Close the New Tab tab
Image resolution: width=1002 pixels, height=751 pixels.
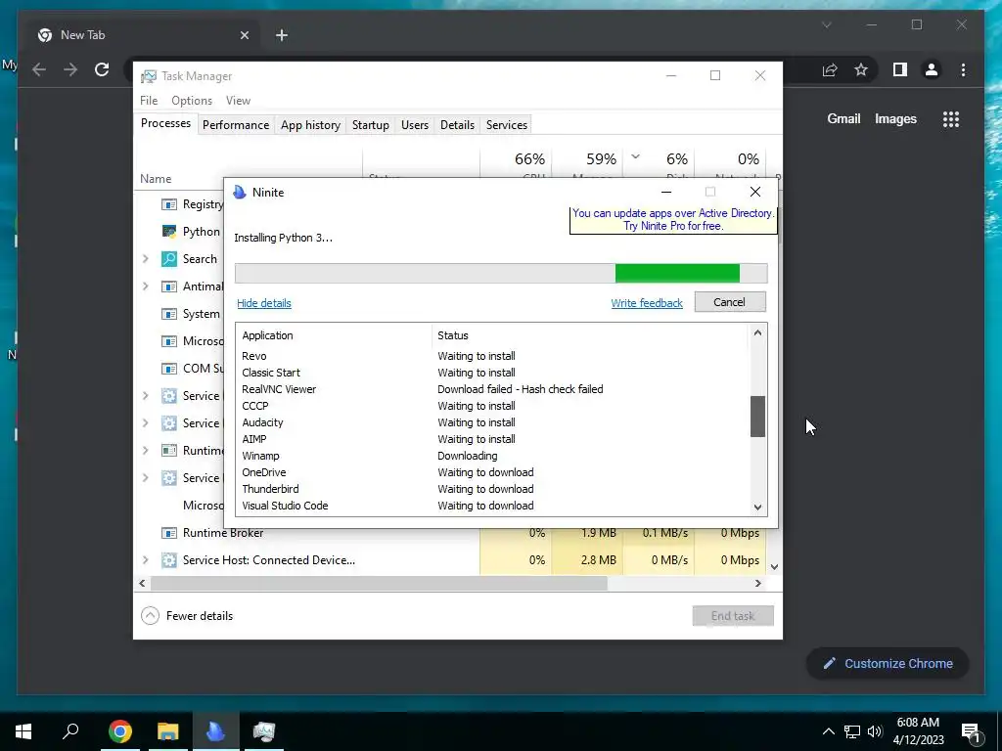[244, 35]
